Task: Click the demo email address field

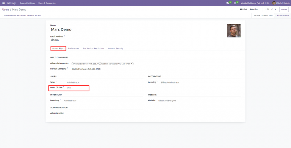Action: 55,40
